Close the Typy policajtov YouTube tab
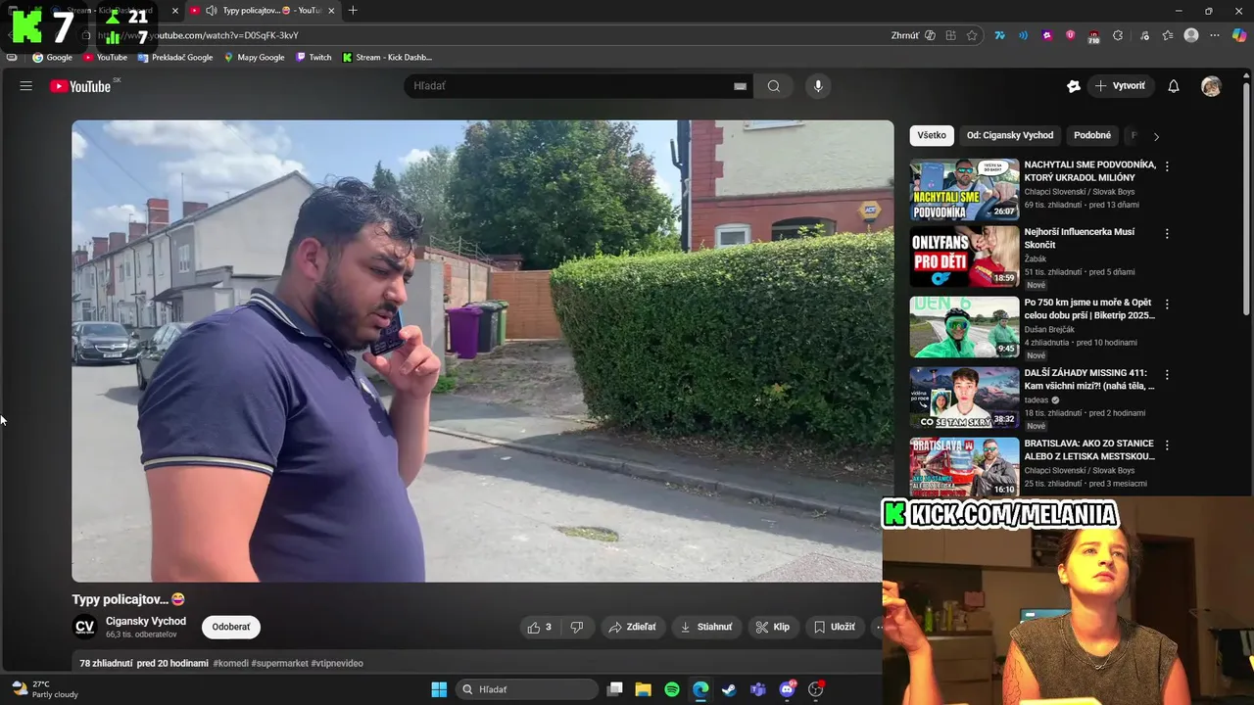1254x705 pixels. point(331,11)
